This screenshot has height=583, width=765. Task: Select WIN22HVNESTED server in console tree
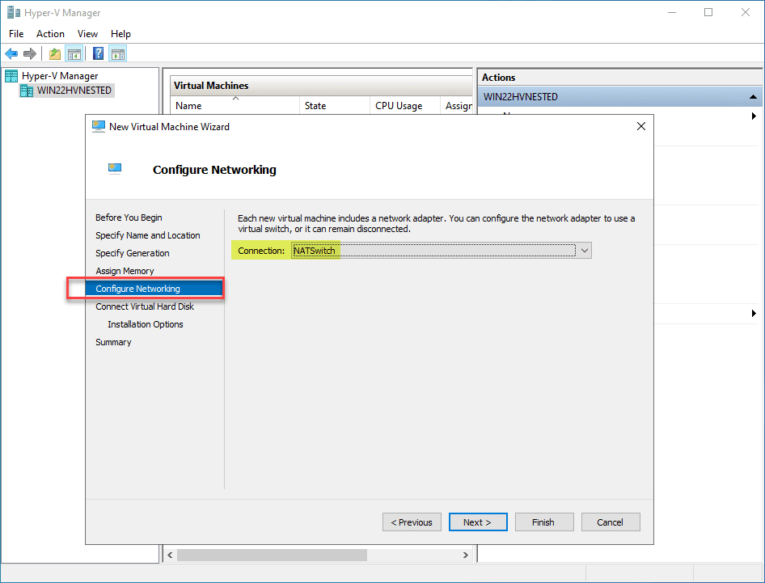(x=74, y=91)
